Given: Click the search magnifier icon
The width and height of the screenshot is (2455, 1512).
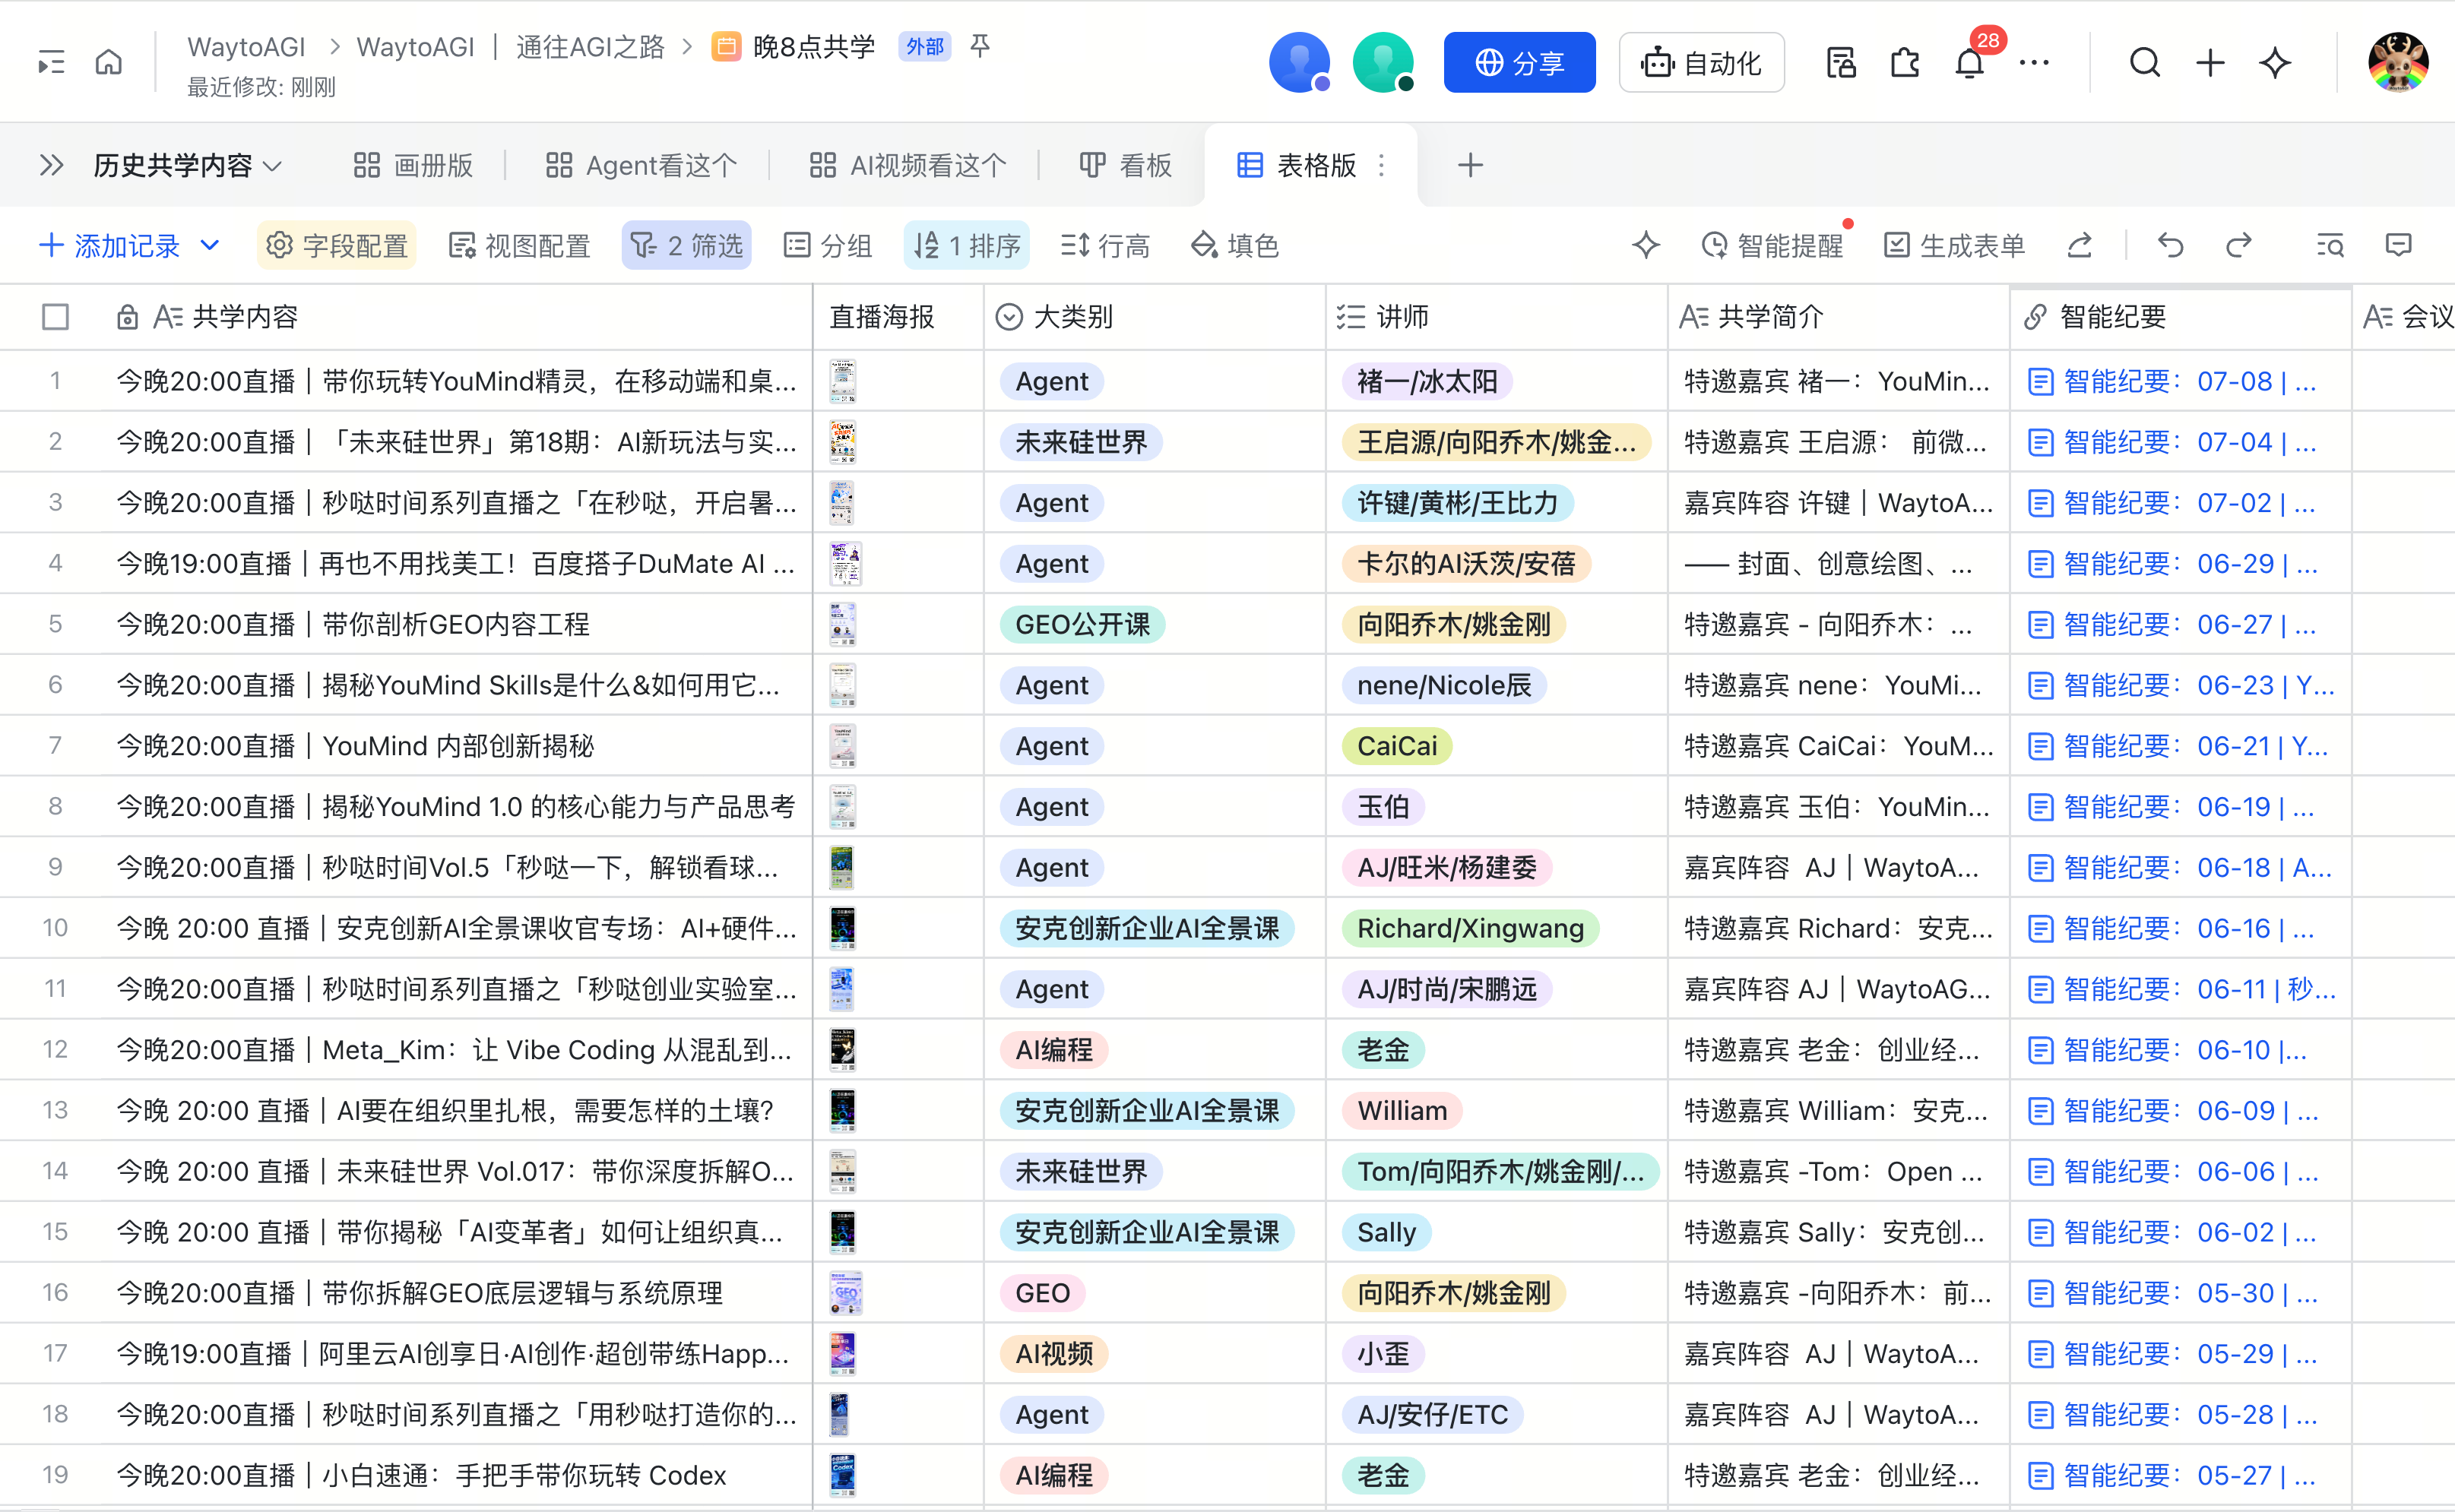Looking at the screenshot, I should coord(2145,63).
